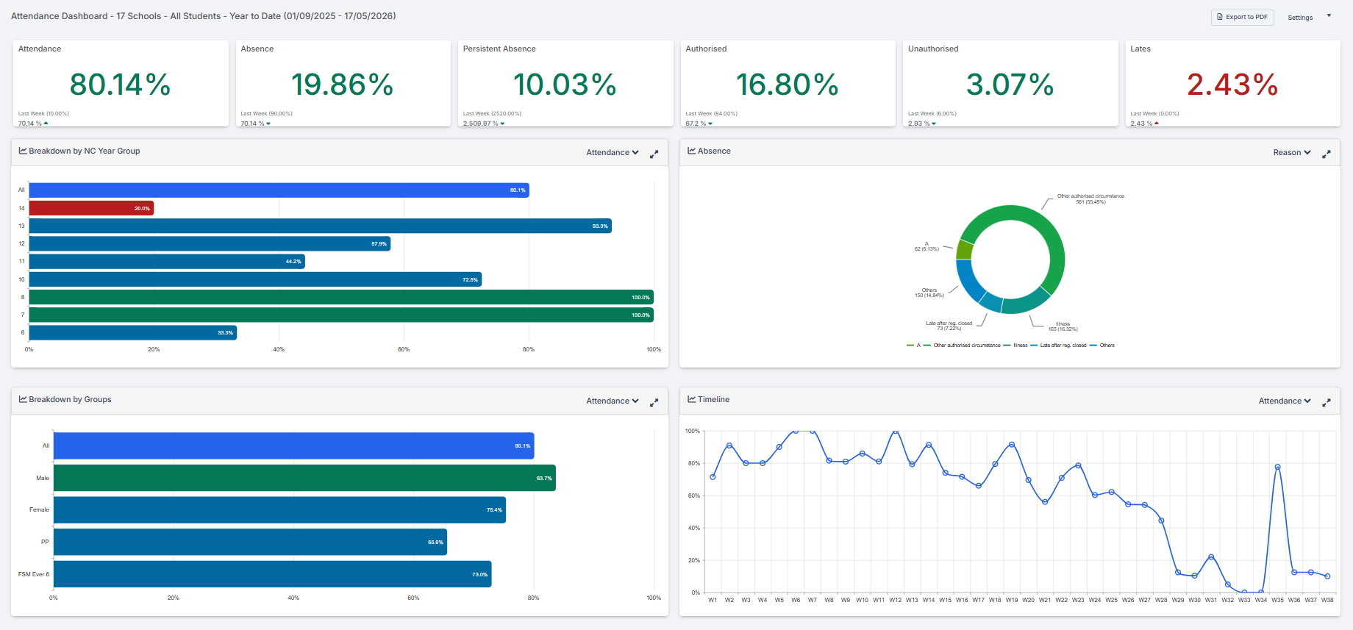Click the chart icon beside Timeline title
Image resolution: width=1353 pixels, height=630 pixels.
tap(691, 399)
